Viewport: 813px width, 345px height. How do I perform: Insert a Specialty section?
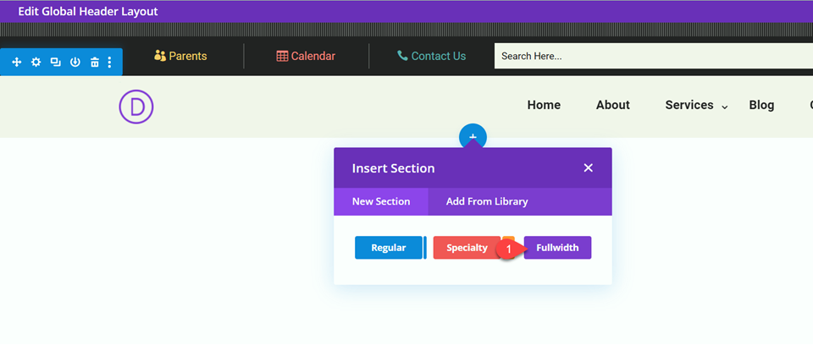pyautogui.click(x=467, y=248)
